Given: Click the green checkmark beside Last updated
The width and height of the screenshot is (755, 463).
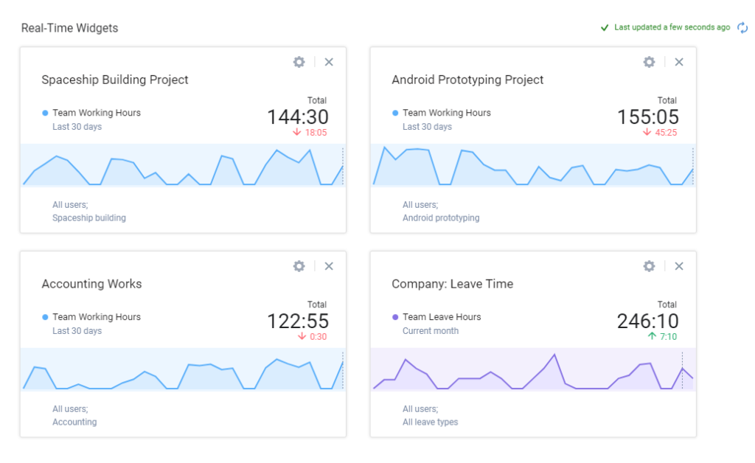Looking at the screenshot, I should point(605,28).
